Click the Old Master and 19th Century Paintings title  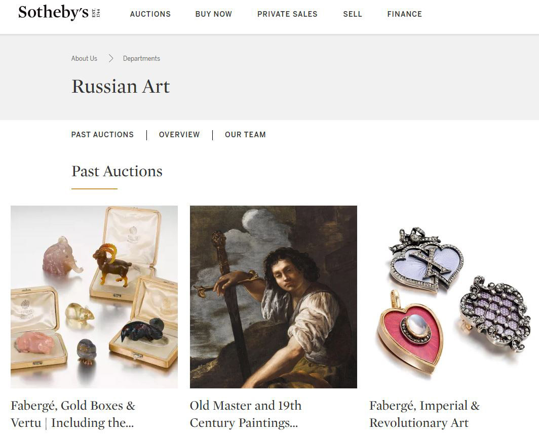click(246, 413)
